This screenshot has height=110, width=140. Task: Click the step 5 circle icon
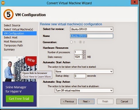[x=8, y=15]
